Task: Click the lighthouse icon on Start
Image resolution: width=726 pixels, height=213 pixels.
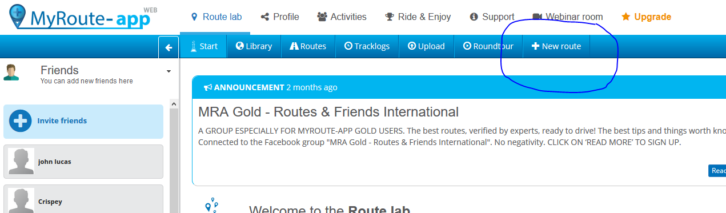Action: pos(194,46)
